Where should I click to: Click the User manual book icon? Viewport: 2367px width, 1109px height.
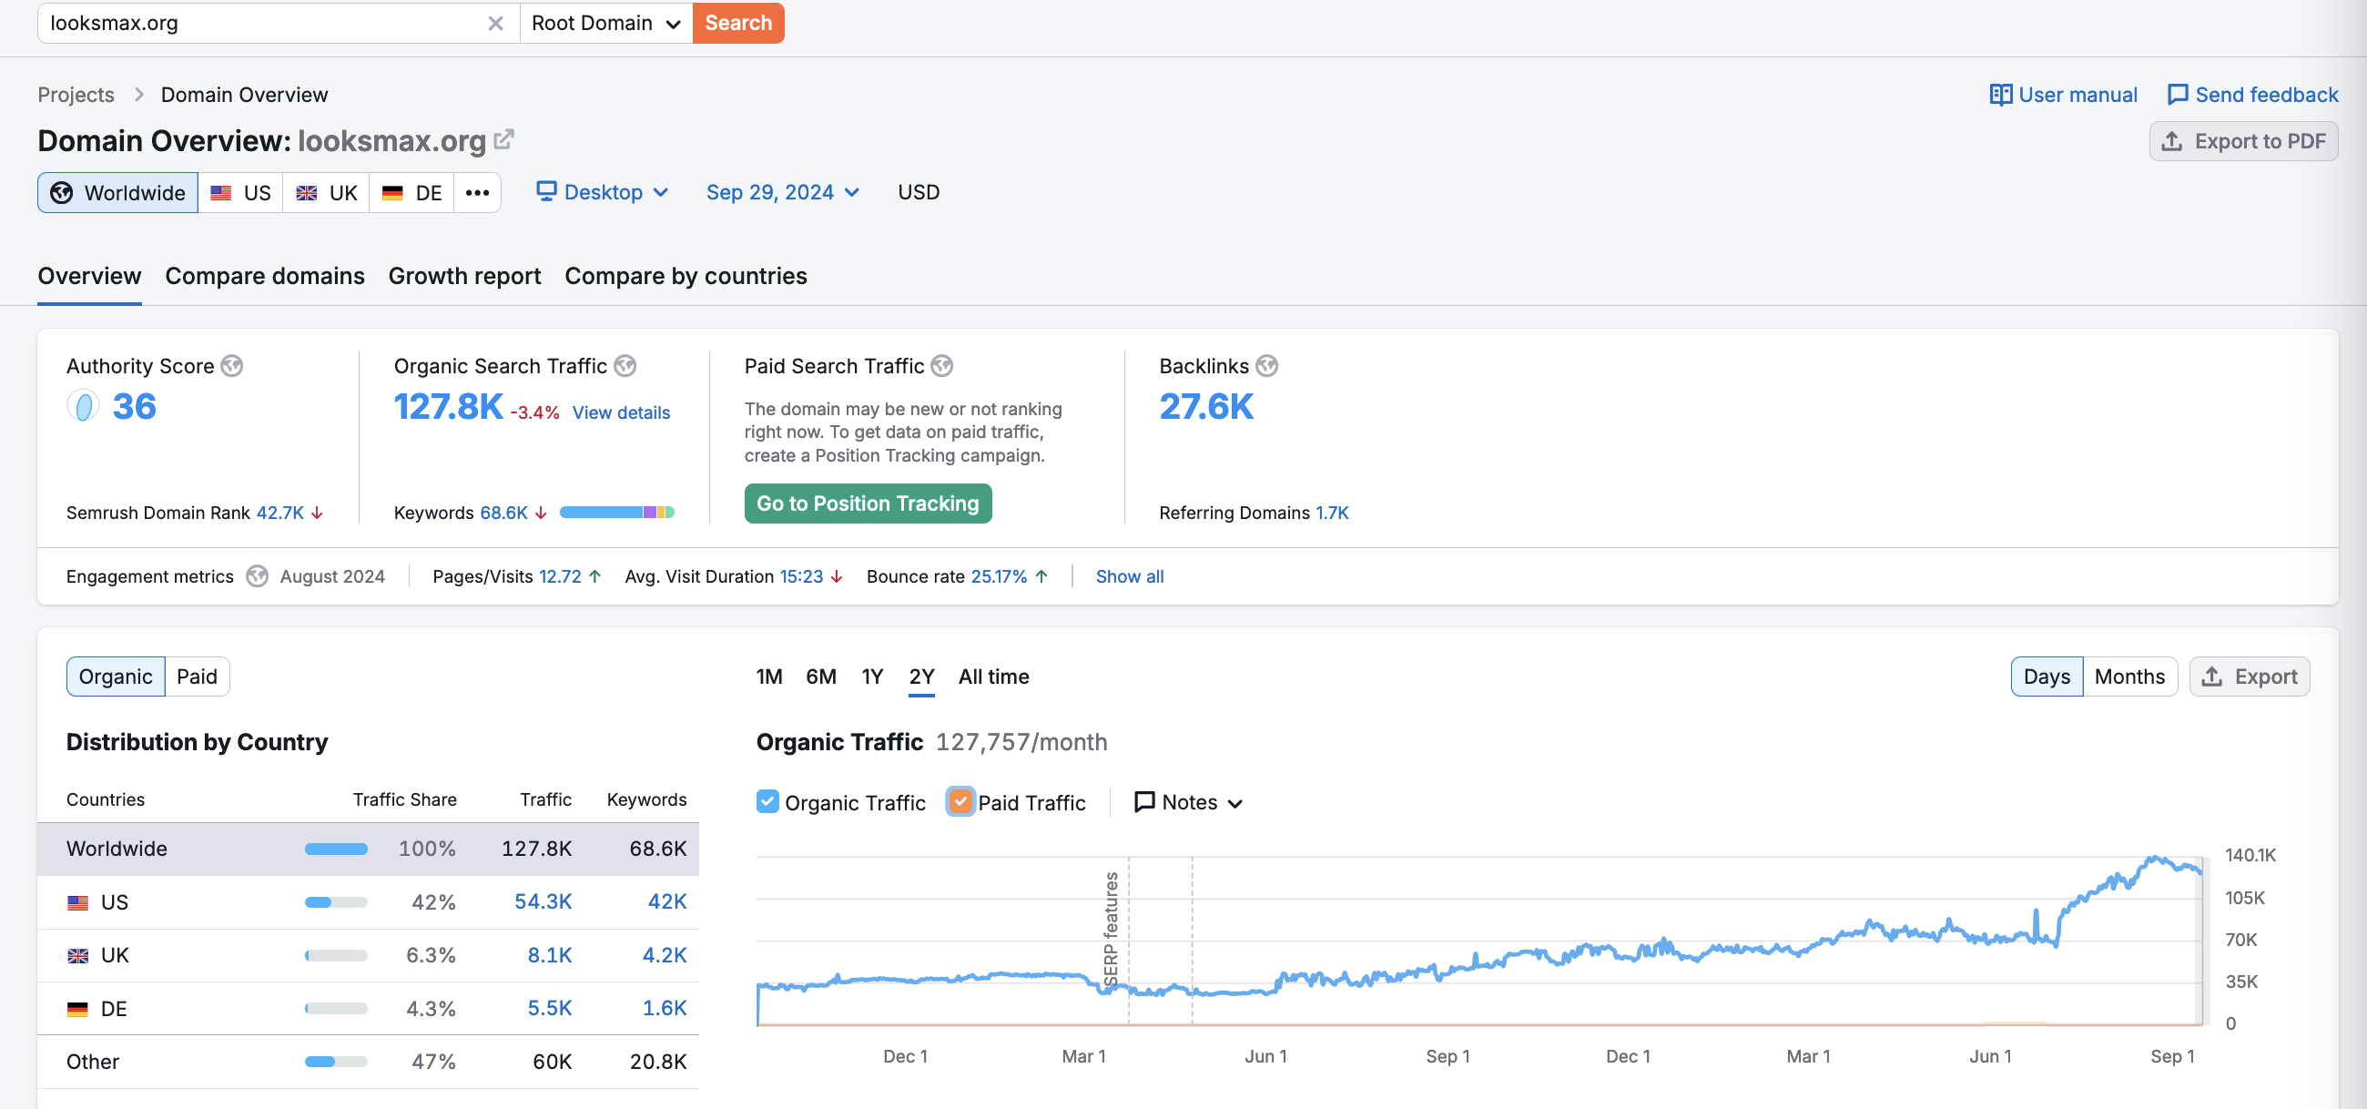click(x=1999, y=95)
